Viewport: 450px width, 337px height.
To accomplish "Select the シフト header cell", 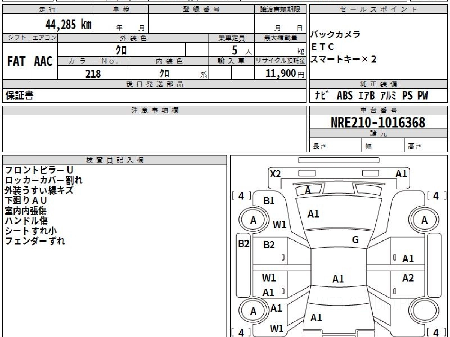I will click(x=16, y=38).
